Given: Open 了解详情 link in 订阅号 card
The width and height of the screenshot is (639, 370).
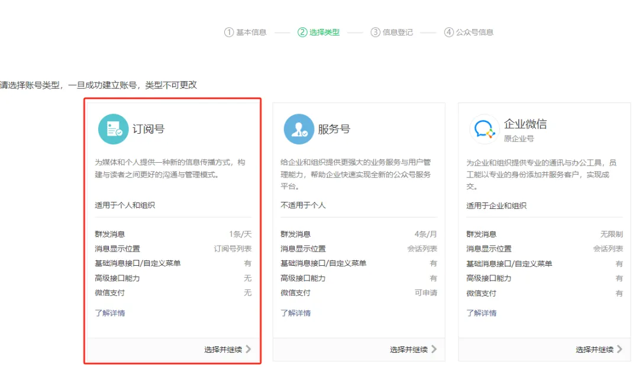Looking at the screenshot, I should coord(110,313).
